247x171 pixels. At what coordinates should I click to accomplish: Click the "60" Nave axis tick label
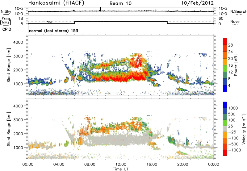coord(221,19)
